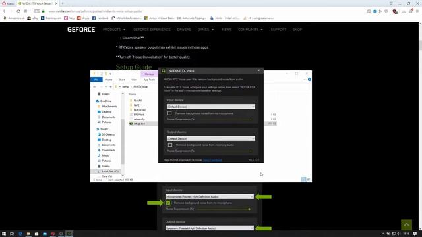422x237 pixels.
Task: Enable remove background noise from my microphone
Action: (169, 113)
